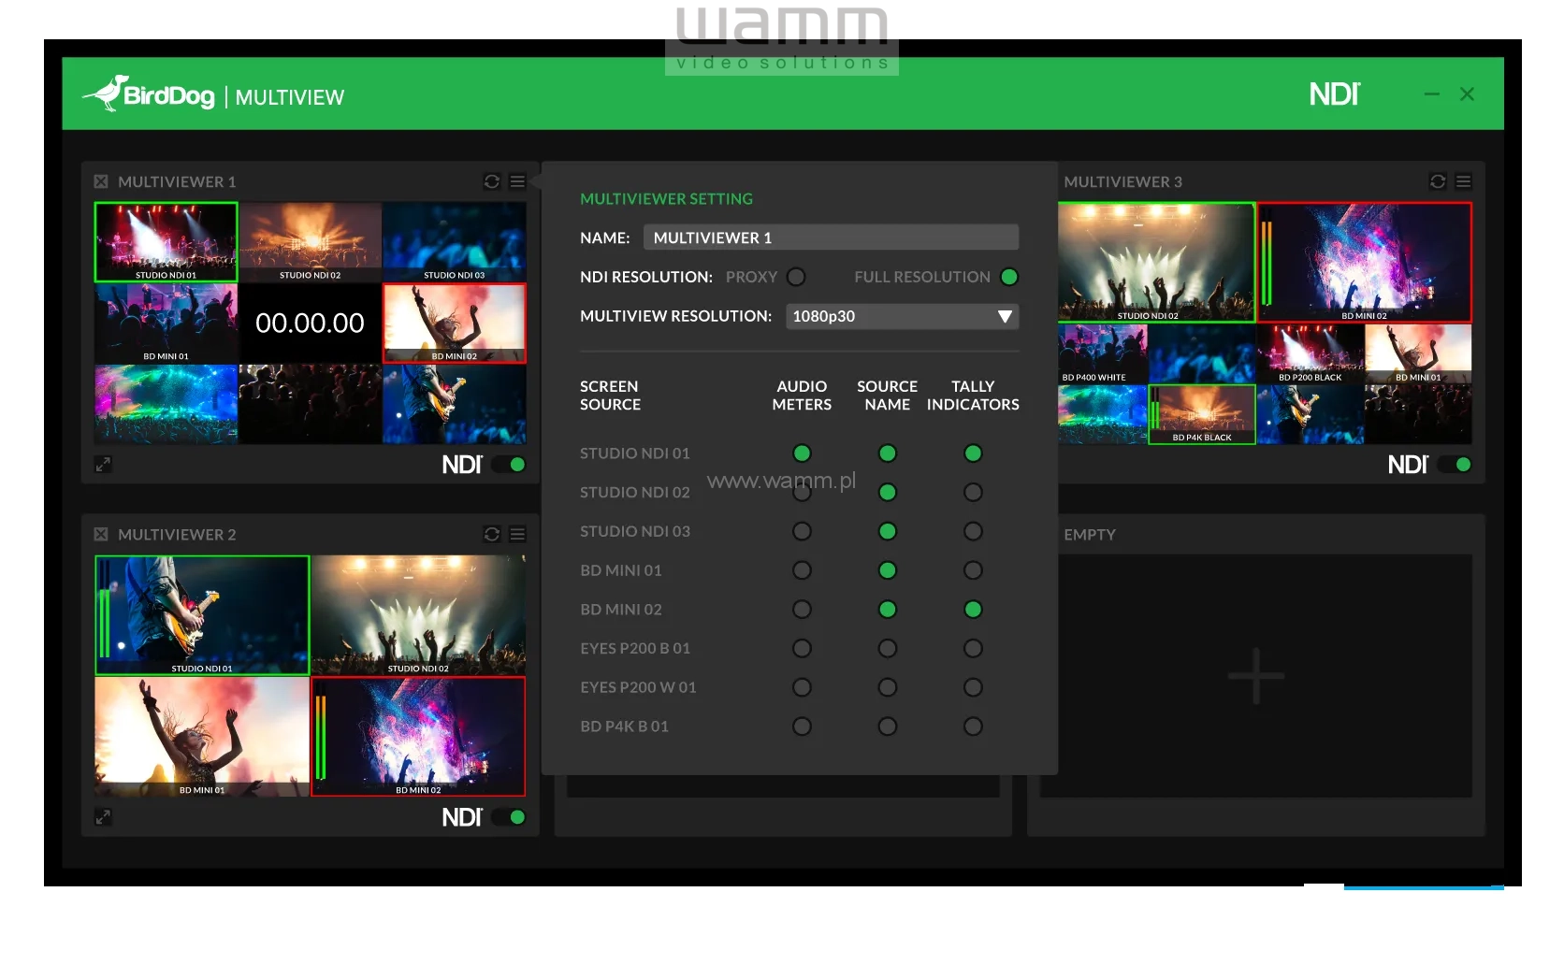1564x964 pixels.
Task: Hide source name for Studio NDI 02
Action: coord(888,493)
